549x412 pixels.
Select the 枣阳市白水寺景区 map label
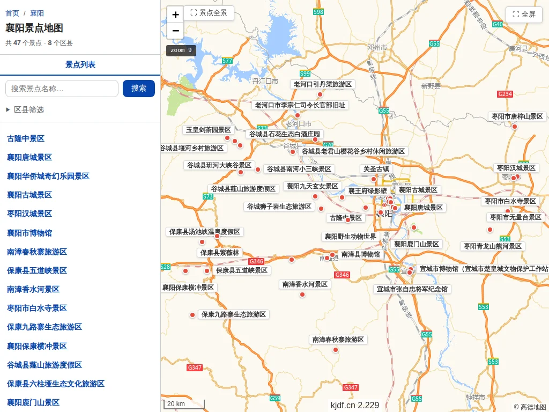[x=510, y=201]
